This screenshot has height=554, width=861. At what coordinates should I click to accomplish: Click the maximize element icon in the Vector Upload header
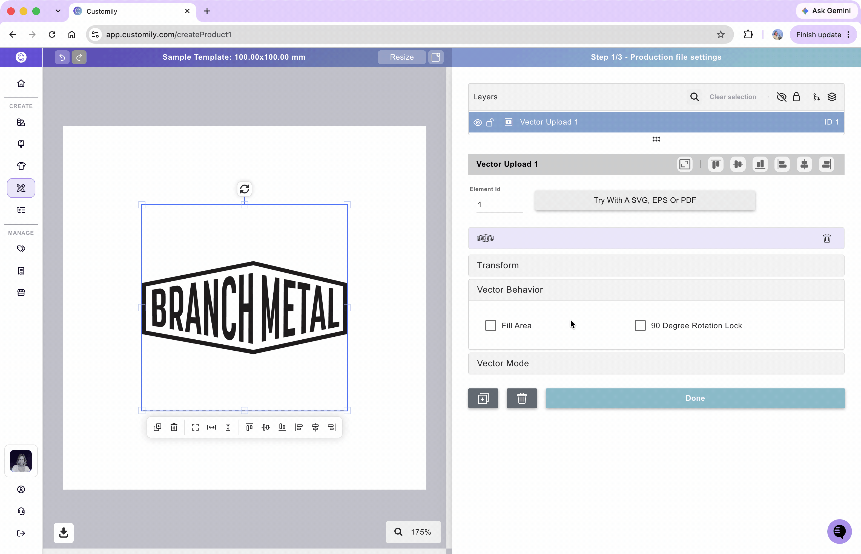point(685,165)
